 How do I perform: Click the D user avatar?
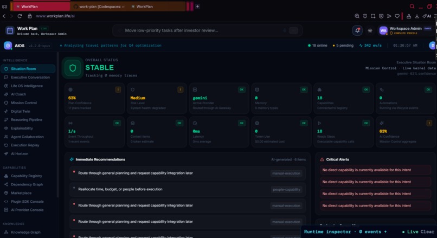coord(433,46)
